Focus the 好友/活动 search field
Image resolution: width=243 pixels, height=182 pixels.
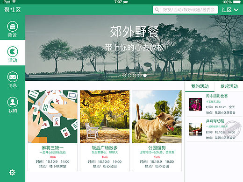point(186,10)
